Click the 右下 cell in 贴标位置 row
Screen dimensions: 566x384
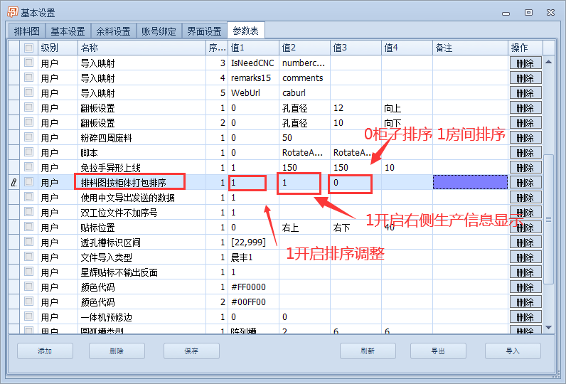click(x=356, y=228)
